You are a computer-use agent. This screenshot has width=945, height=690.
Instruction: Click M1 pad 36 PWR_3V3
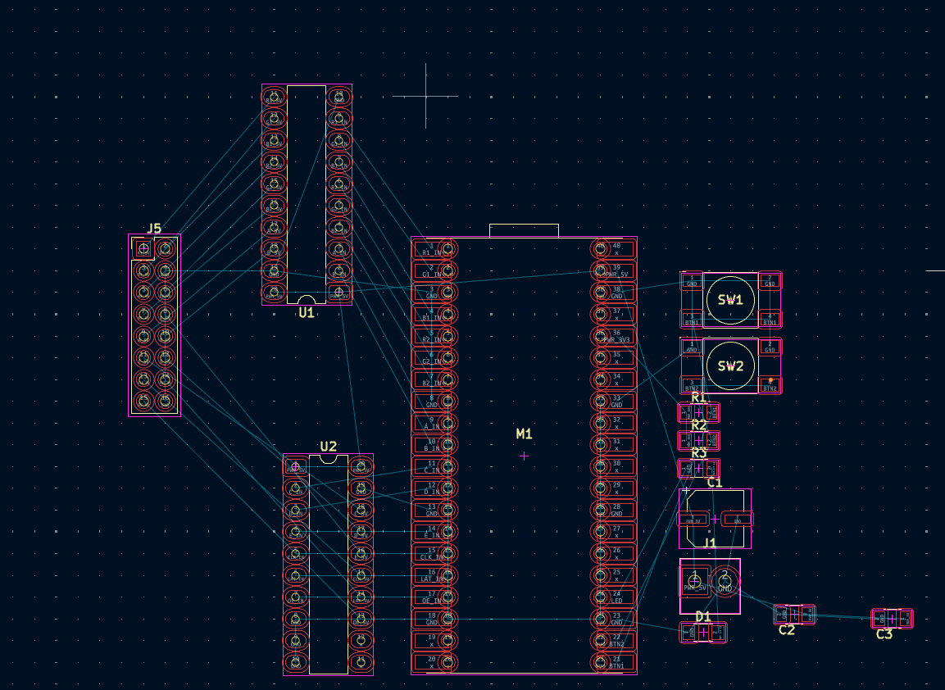(616, 336)
